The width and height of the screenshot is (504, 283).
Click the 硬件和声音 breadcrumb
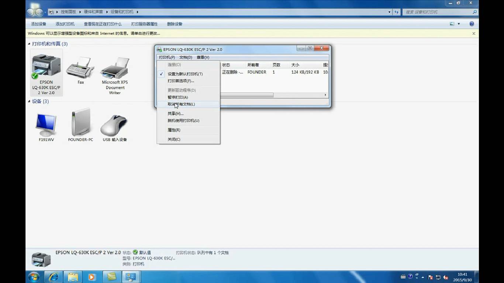(93, 12)
